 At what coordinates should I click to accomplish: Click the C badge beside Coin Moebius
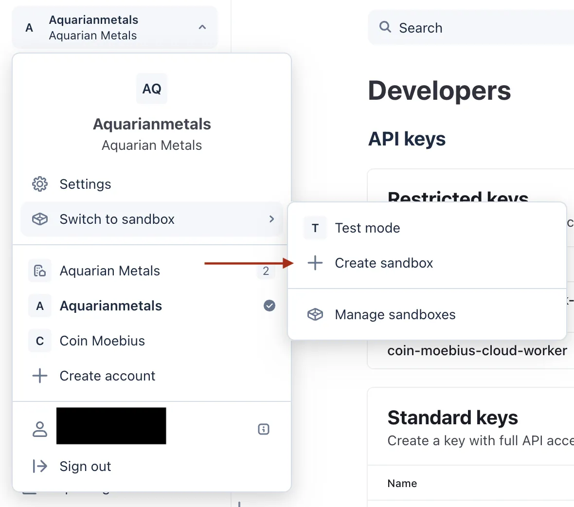tap(39, 341)
